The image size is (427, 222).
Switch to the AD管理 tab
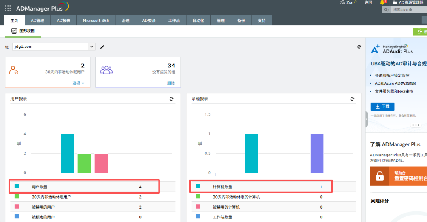pos(37,21)
